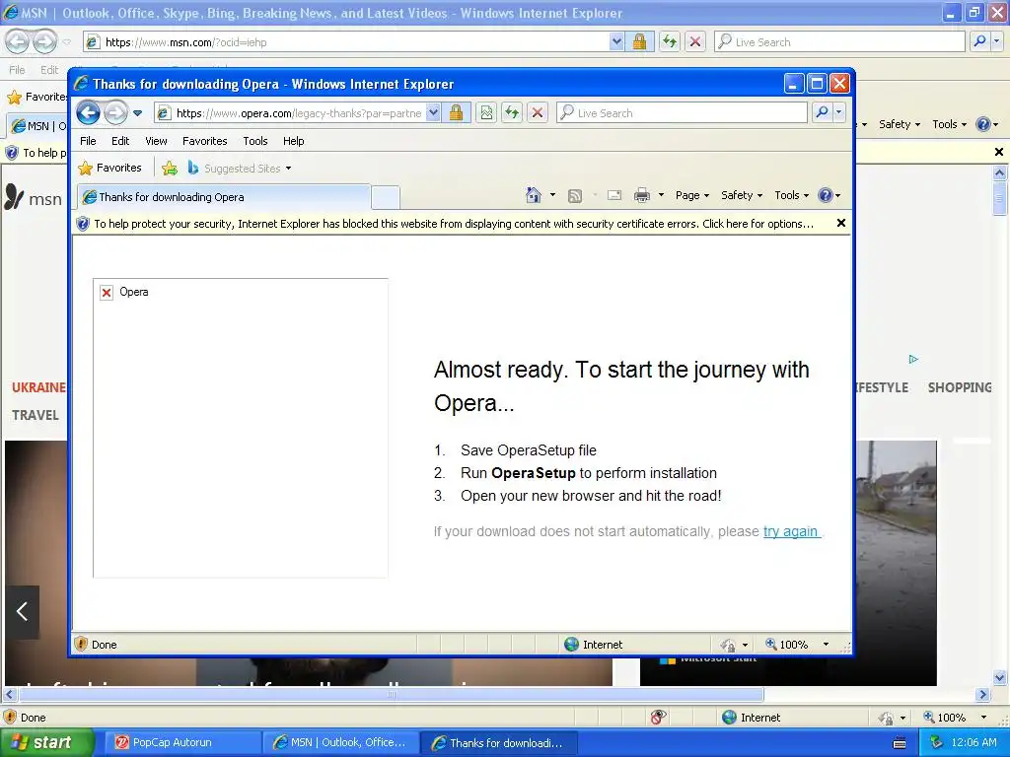Click shield icon in Opera status bar
The height and width of the screenshot is (757, 1010).
click(x=81, y=644)
